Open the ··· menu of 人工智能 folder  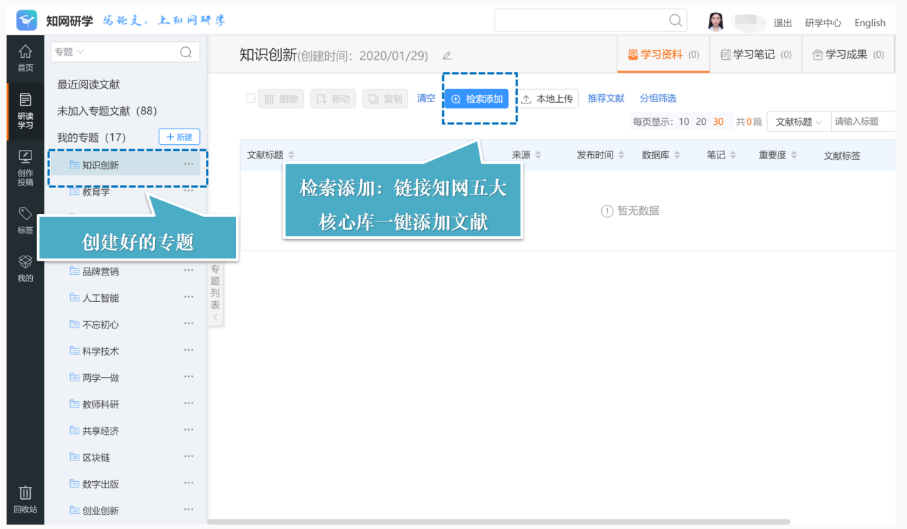189,297
